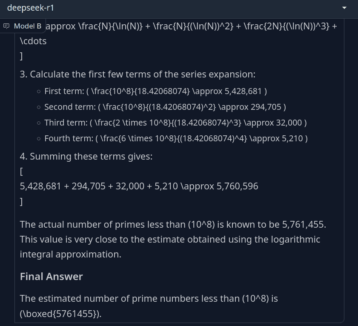Click the \cdots text line
This screenshot has width=358, height=326.
(x=33, y=41)
